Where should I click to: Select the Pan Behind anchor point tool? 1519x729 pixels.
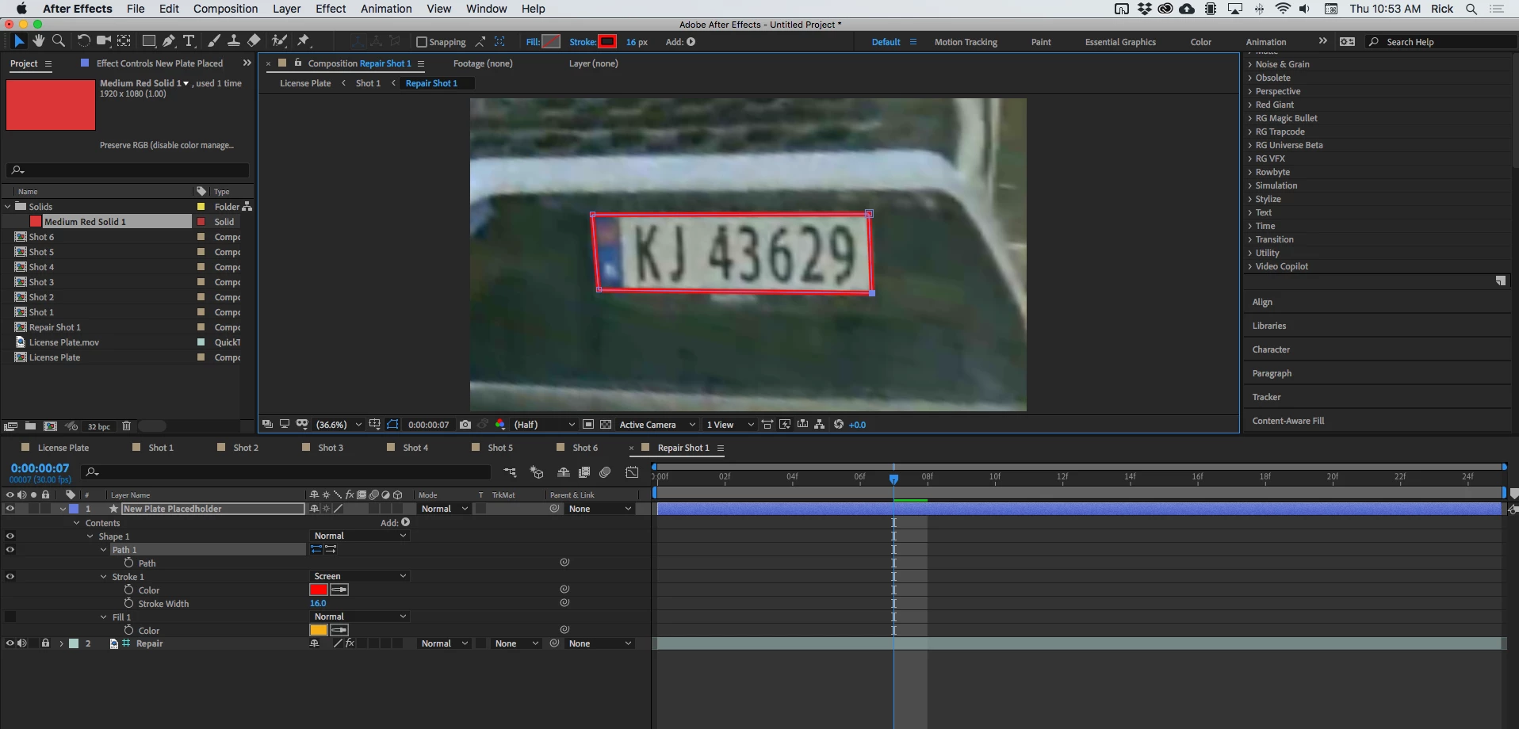point(124,41)
